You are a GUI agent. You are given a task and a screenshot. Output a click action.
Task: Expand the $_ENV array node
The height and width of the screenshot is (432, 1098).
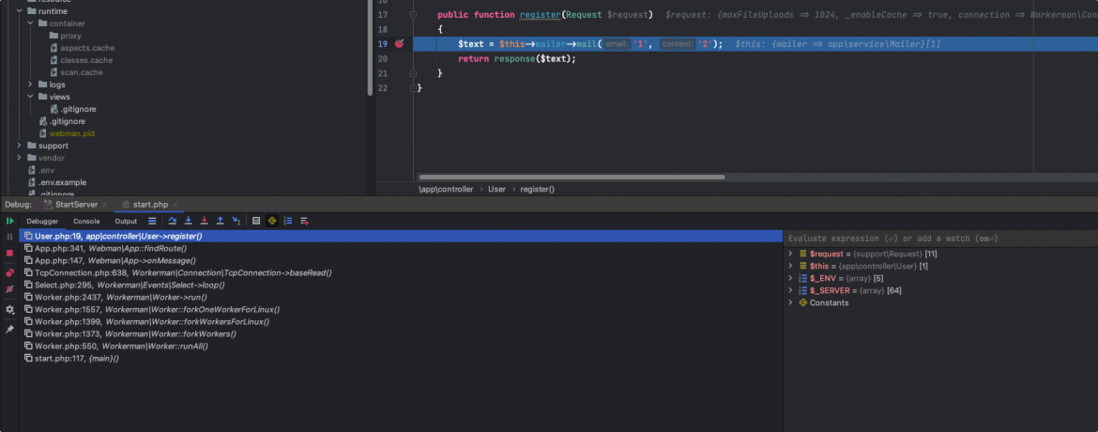pos(790,278)
